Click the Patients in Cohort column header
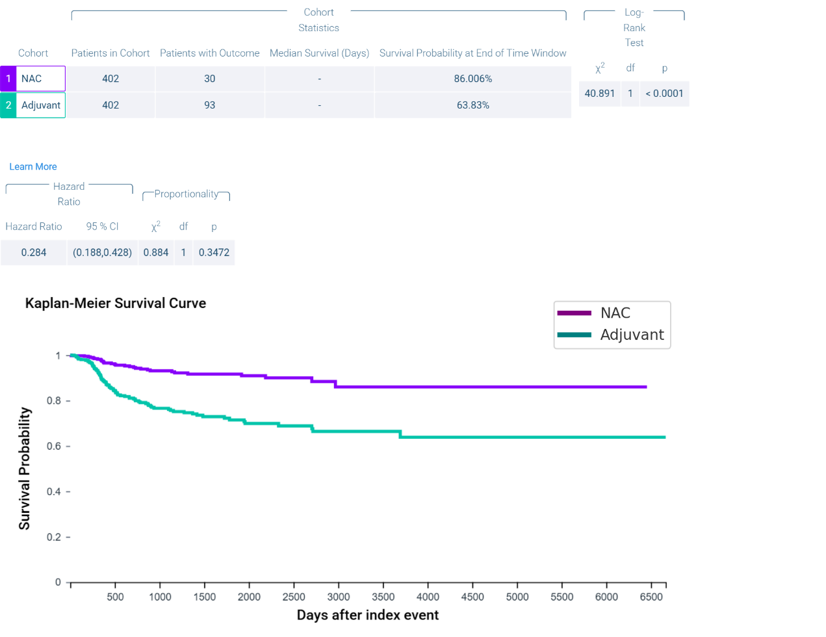 pos(110,53)
